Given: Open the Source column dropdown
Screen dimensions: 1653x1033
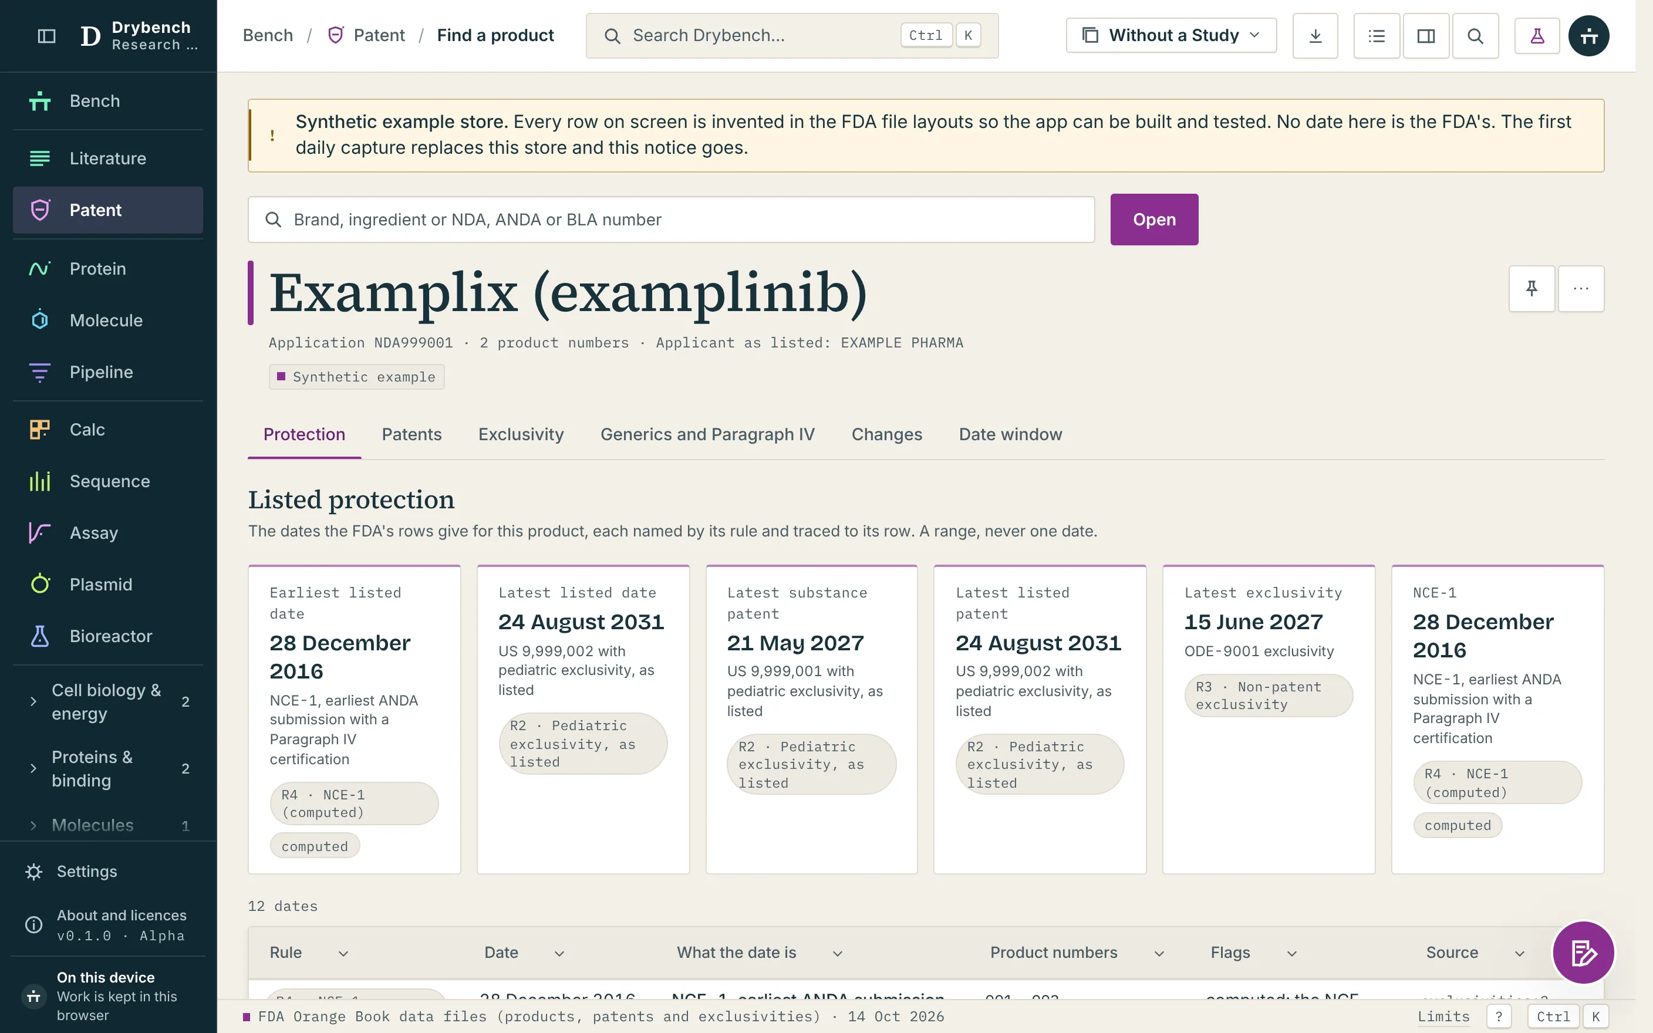Looking at the screenshot, I should click(x=1520, y=953).
